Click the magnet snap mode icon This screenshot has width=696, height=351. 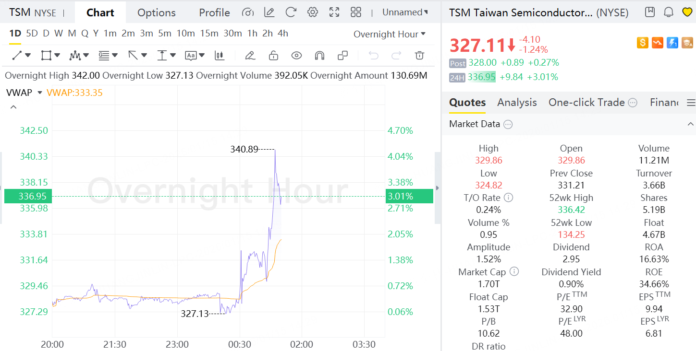[x=319, y=56]
